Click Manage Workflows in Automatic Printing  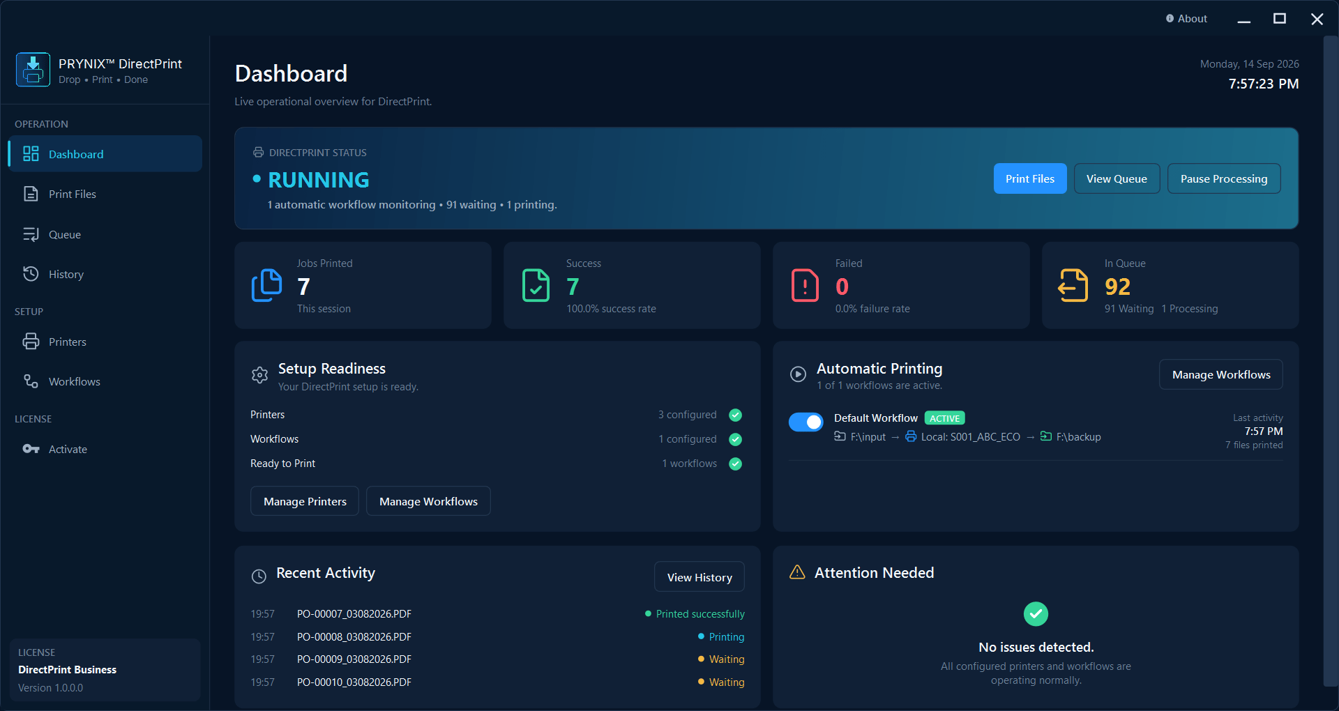pyautogui.click(x=1221, y=374)
